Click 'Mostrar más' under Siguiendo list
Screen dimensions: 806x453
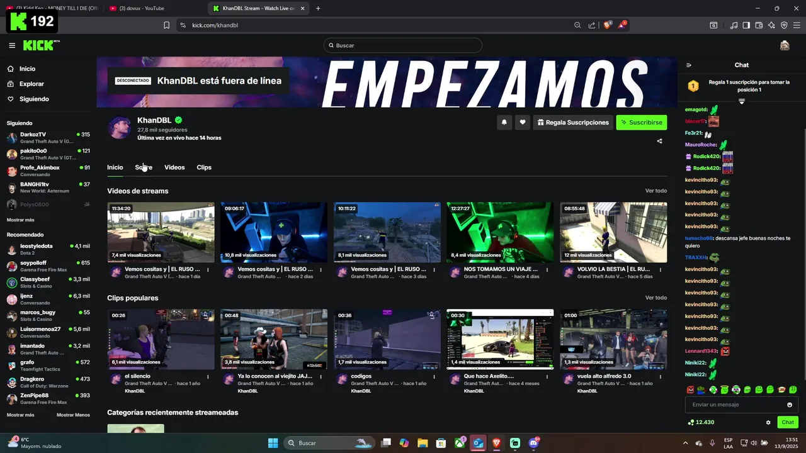click(21, 220)
